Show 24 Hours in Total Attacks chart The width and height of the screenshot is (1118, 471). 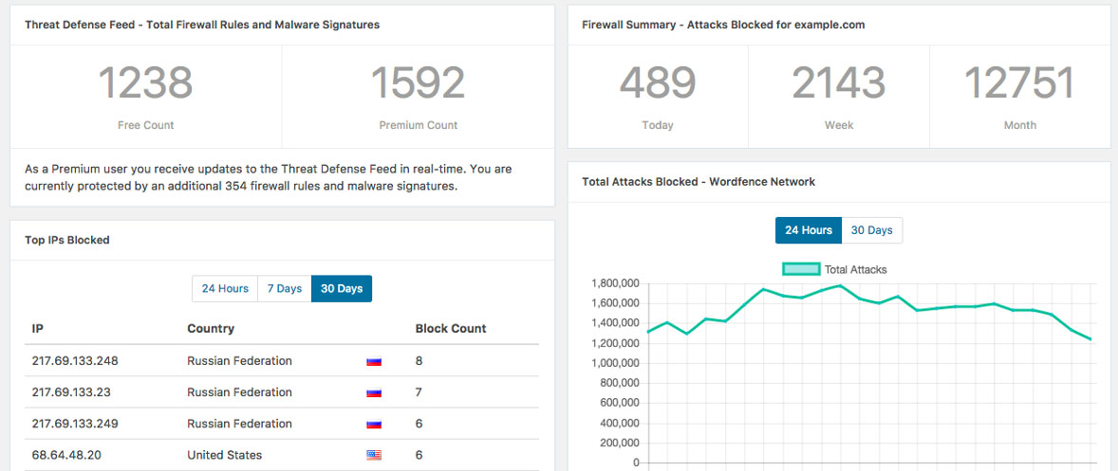(809, 230)
